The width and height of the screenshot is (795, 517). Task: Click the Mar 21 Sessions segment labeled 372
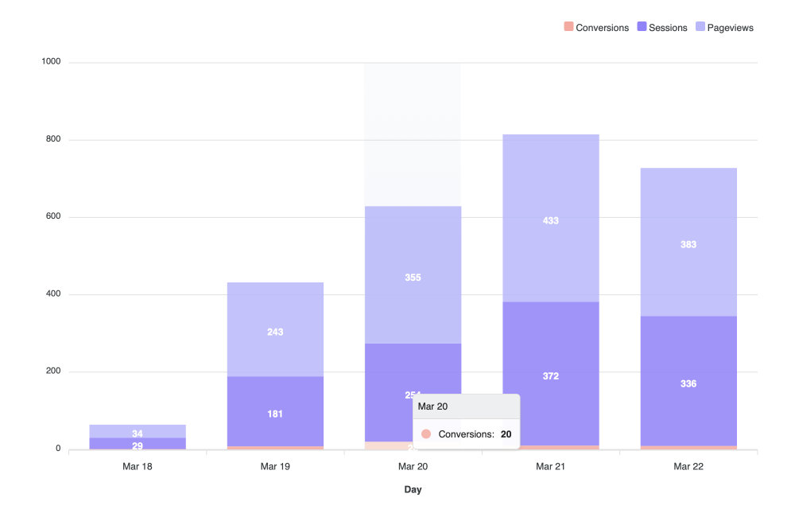(x=550, y=374)
